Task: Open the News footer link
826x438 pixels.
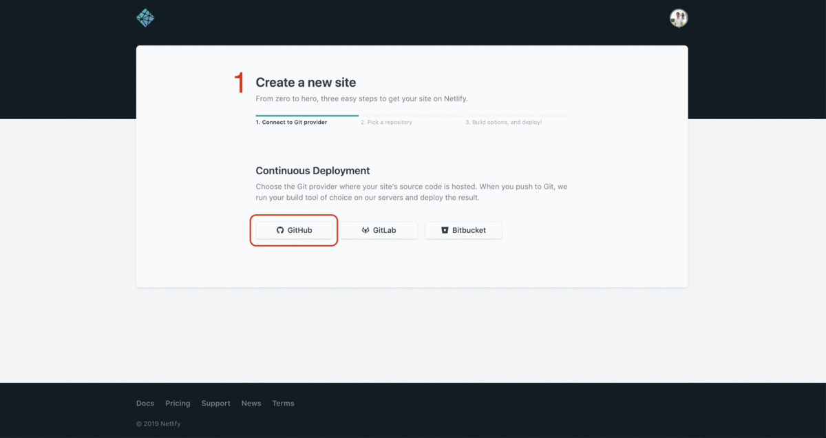Action: 251,404
